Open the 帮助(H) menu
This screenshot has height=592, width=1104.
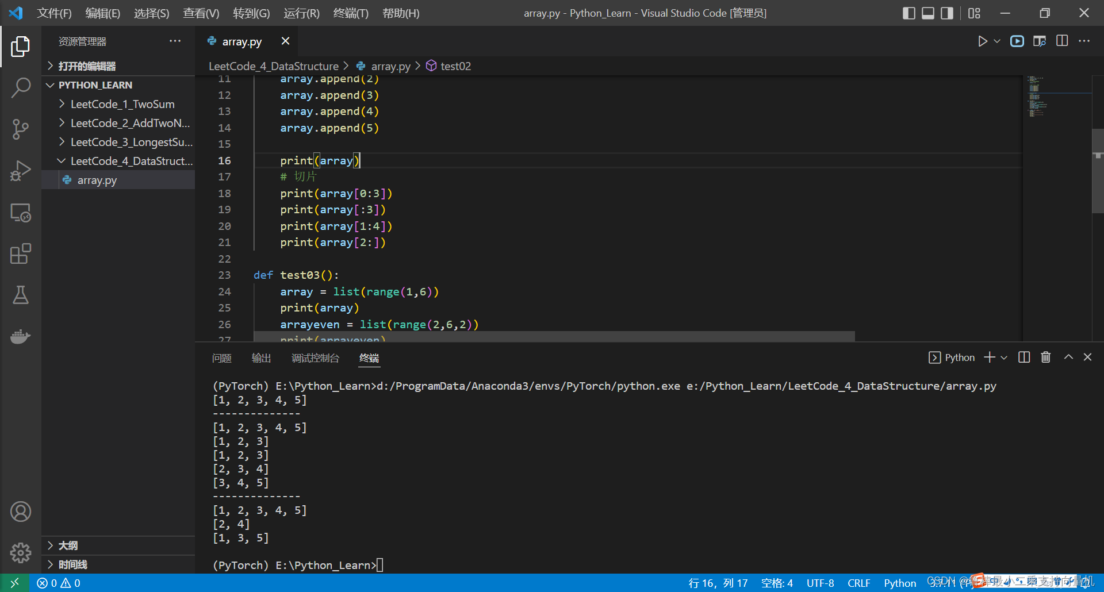401,13
